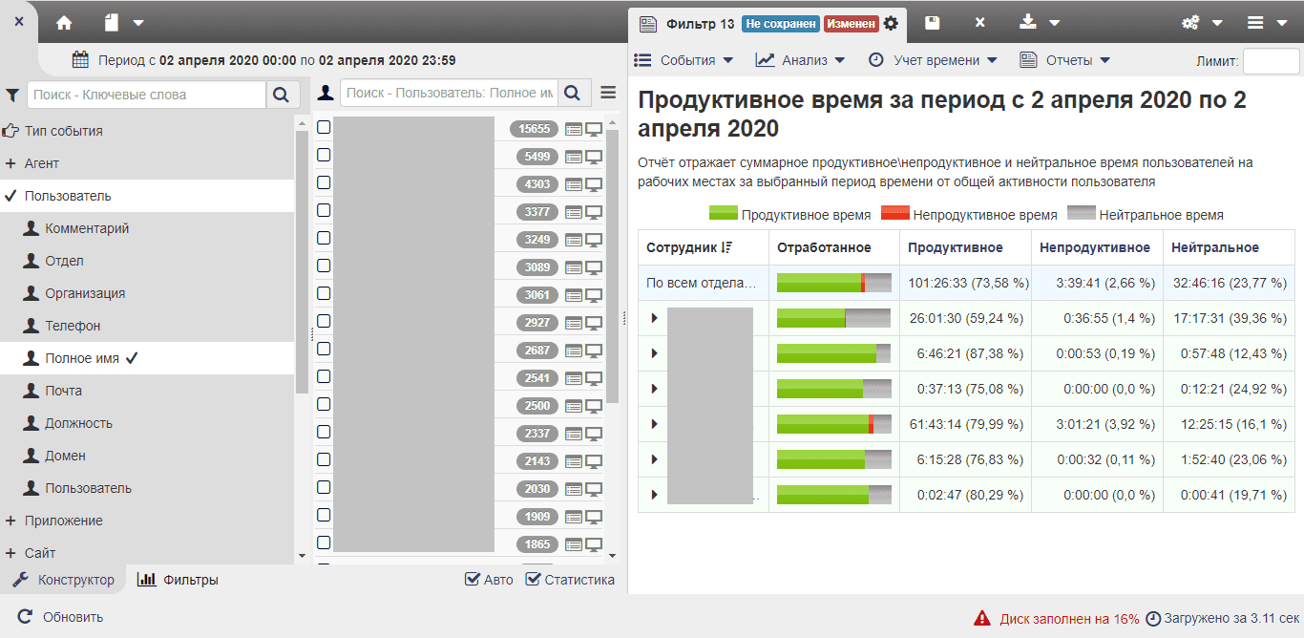Open monitor icon for 2143 row
Image resolution: width=1304 pixels, height=638 pixels.
click(594, 461)
